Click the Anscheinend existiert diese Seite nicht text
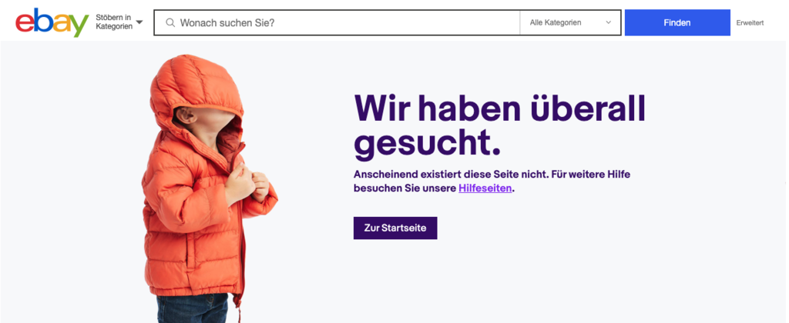Screen dimensions: 789x323 [449, 175]
